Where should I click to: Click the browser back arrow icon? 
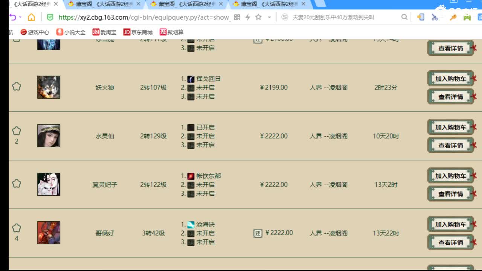12,17
